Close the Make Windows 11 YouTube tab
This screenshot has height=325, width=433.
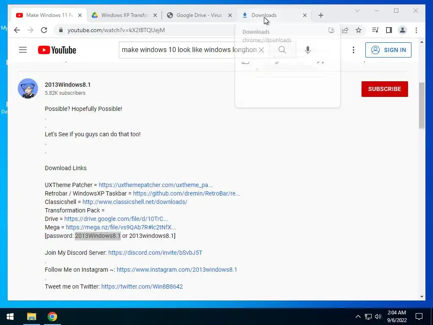click(80, 15)
